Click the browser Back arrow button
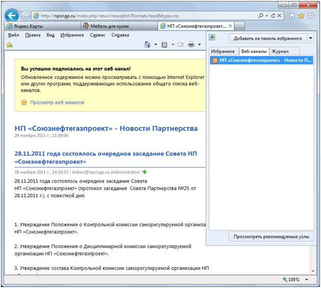Viewport: 321px width, 288px height. pyautogui.click(x=12, y=15)
